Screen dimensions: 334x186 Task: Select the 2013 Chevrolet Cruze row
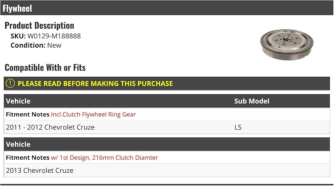point(167,170)
